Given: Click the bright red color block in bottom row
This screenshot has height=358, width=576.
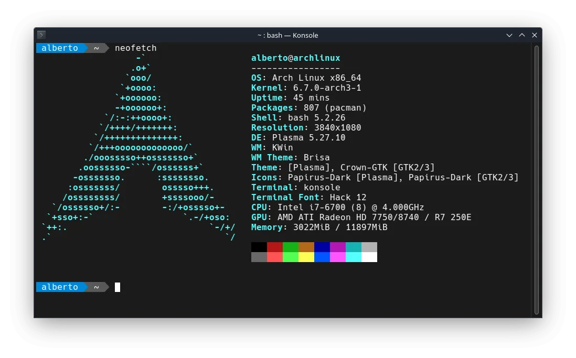Looking at the screenshot, I should 275,257.
